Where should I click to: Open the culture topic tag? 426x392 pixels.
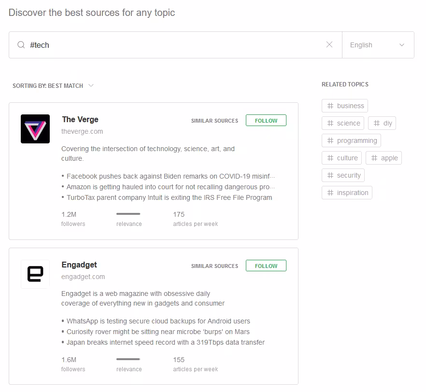342,158
